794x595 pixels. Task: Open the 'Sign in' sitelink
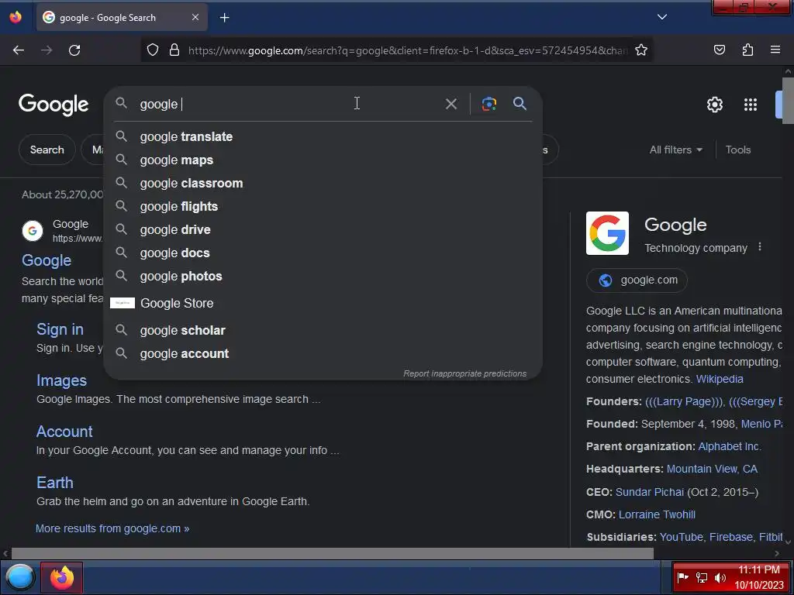[60, 329]
